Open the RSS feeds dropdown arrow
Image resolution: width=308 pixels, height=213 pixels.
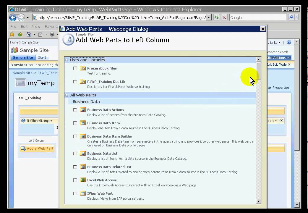tap(46, 34)
